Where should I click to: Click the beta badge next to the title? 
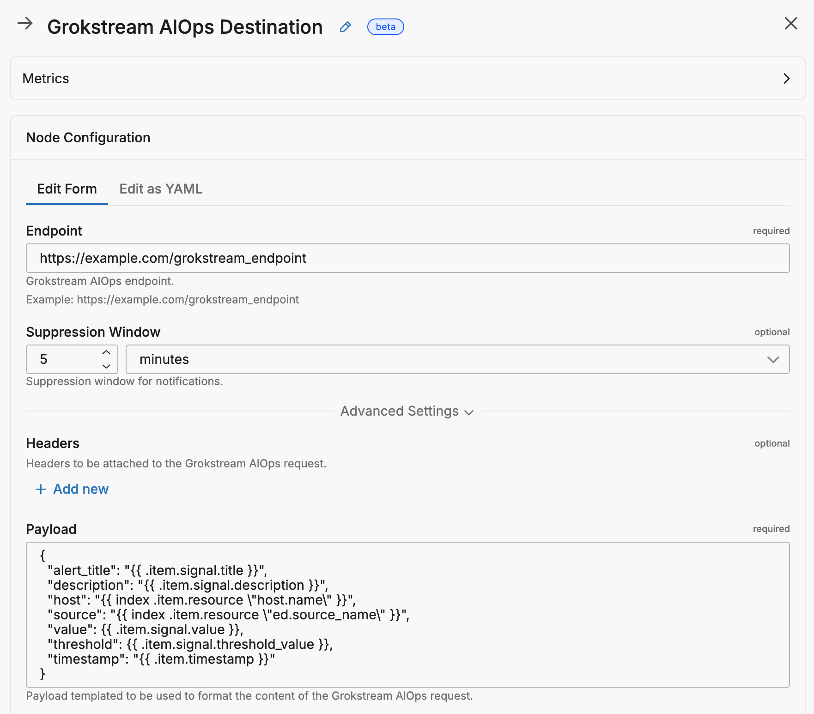click(x=385, y=27)
